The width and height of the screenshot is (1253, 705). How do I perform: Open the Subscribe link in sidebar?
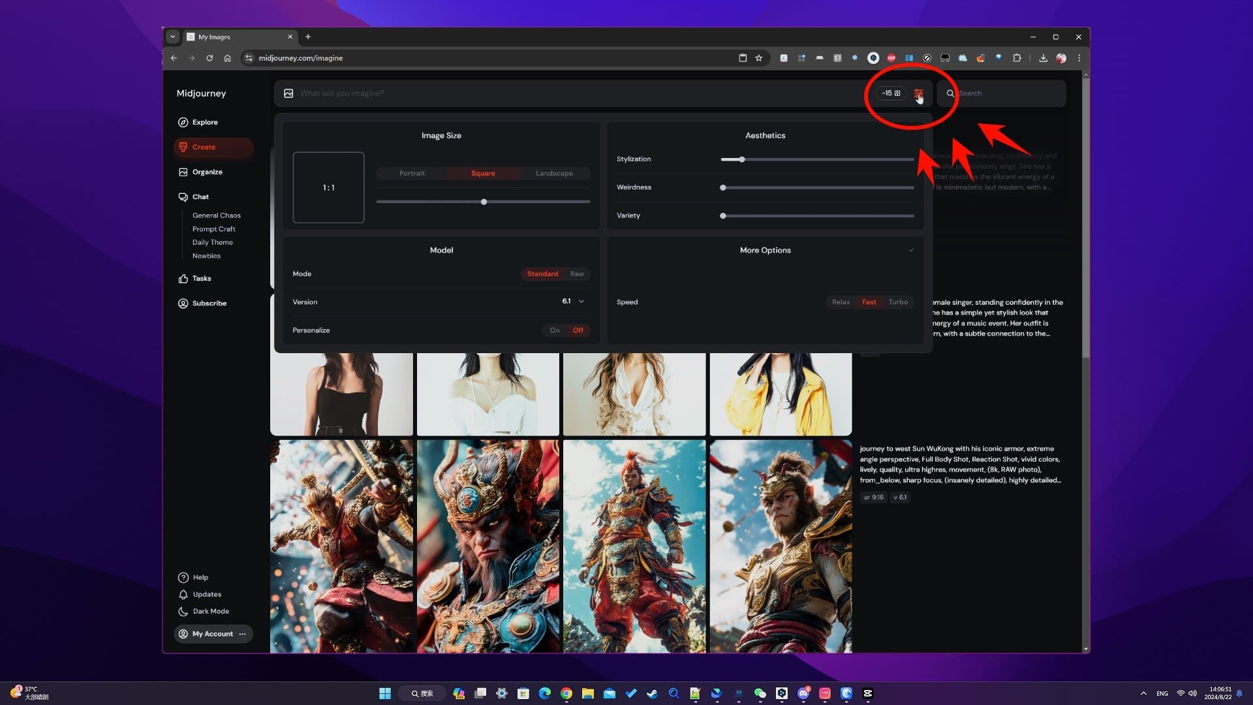point(209,304)
